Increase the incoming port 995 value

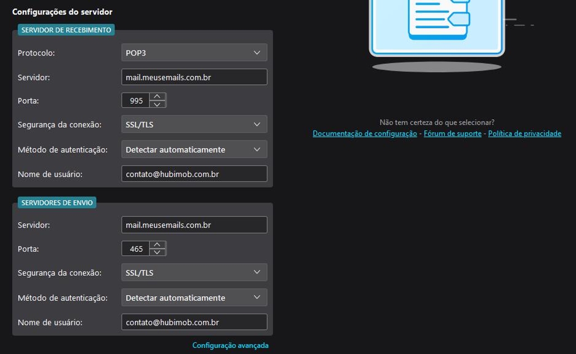coord(158,97)
